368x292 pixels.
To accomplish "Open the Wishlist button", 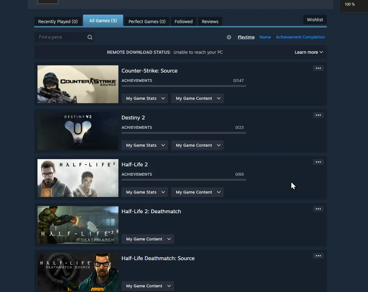I will click(315, 20).
